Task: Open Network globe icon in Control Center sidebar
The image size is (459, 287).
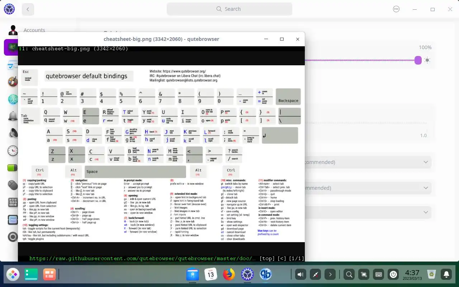Action: [x=13, y=99]
